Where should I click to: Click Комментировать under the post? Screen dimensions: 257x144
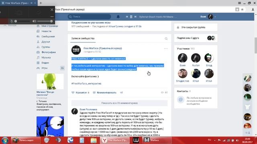pos(104,92)
